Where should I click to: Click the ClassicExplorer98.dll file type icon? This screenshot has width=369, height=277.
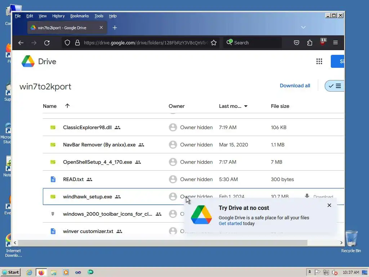coord(53,127)
